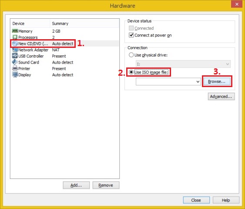The width and height of the screenshot is (245, 209).
Task: Select the Display row label
Action: (x=25, y=75)
